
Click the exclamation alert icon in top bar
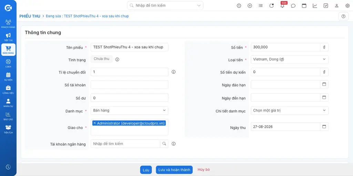point(239,6)
